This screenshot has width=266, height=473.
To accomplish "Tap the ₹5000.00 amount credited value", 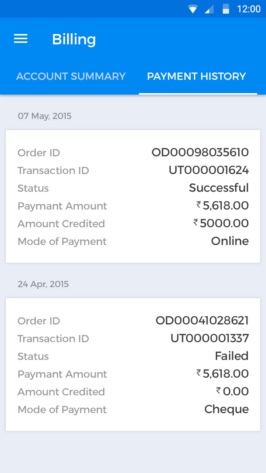I will coord(221,223).
